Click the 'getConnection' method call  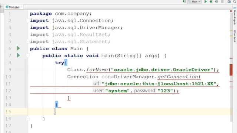pyautogui.click(x=178, y=77)
